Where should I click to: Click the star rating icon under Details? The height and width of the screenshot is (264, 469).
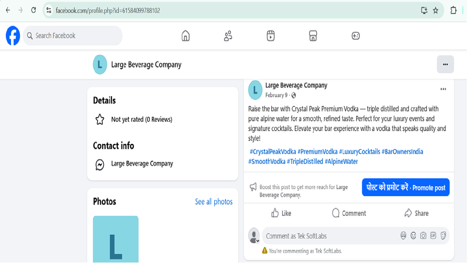coord(100,120)
